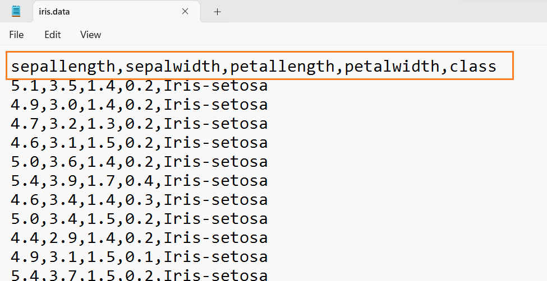Open the Edit menu
This screenshot has width=547, height=281.
click(53, 35)
